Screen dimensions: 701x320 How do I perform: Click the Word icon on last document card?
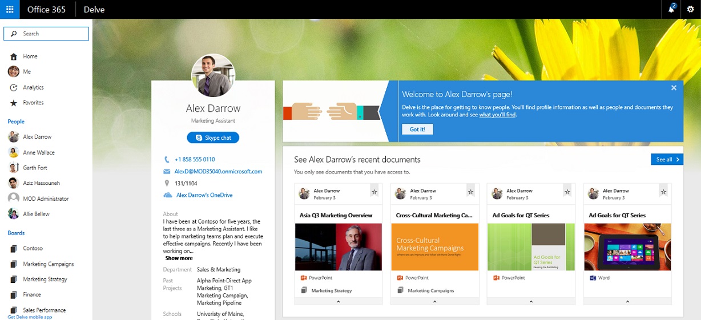click(x=593, y=278)
